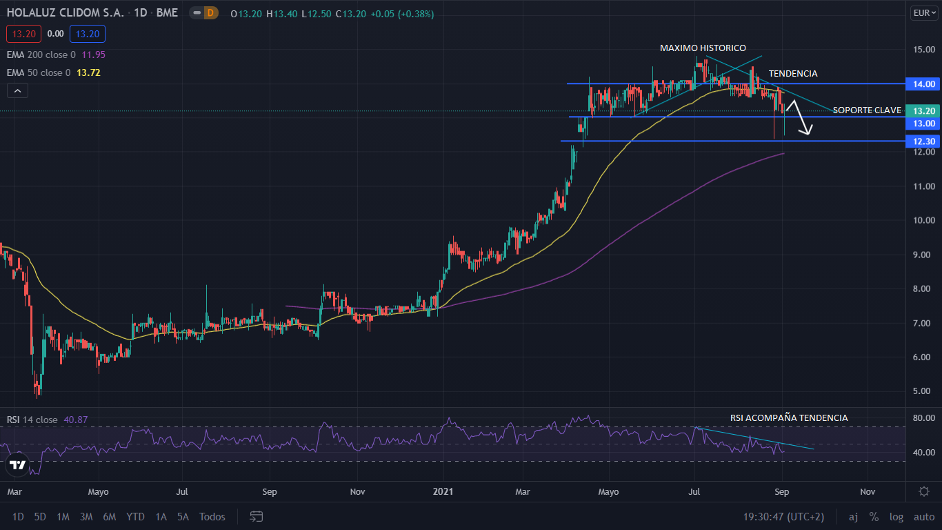The image size is (942, 530).
Task: Enable the auto scale option
Action: pos(924,516)
